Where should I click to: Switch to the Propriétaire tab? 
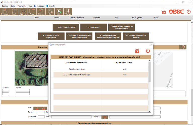tap(97, 18)
